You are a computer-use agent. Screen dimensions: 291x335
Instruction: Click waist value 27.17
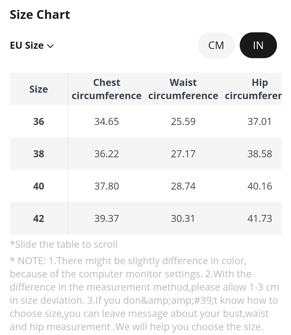[183, 154]
